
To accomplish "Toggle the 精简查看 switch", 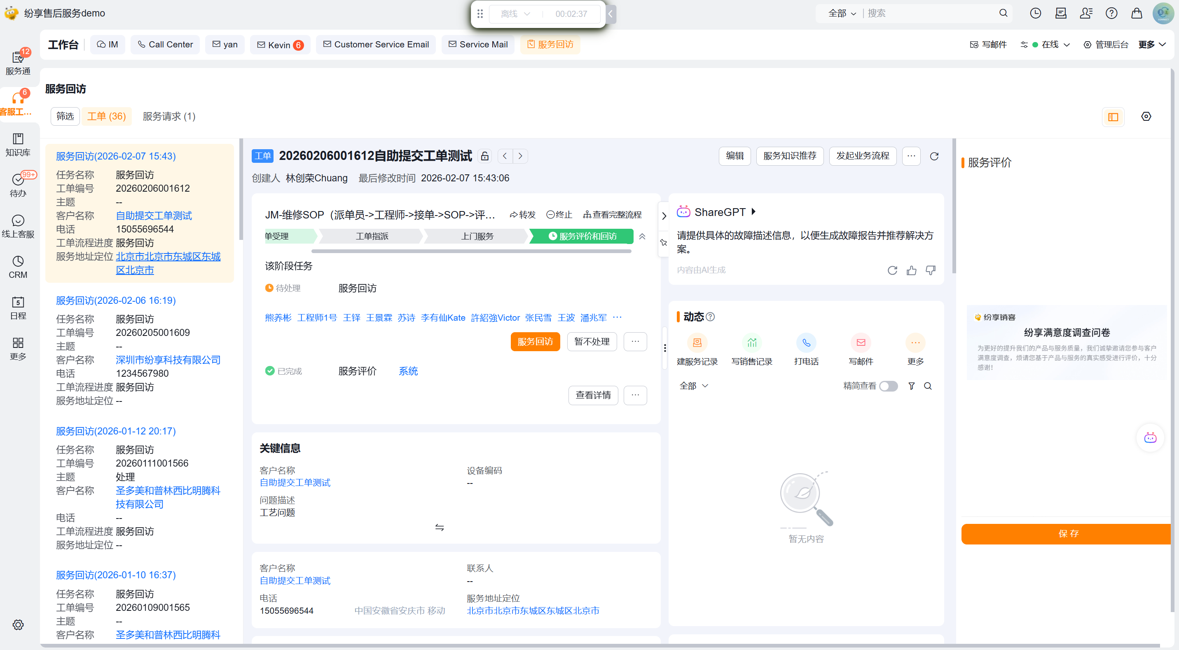I will click(x=888, y=386).
